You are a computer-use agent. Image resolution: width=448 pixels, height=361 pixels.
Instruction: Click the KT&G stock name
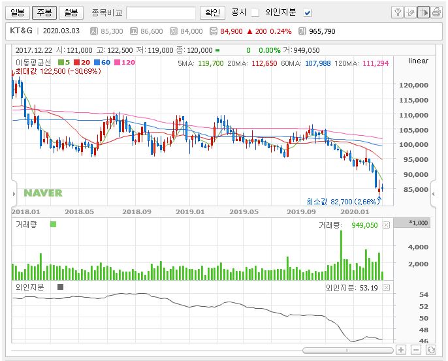tap(21, 31)
